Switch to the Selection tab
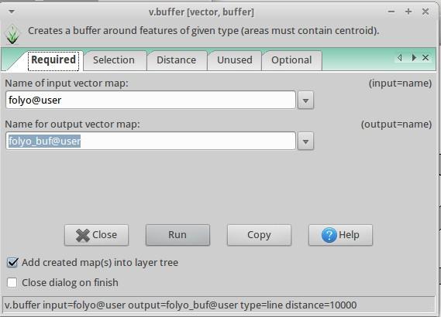Screen dimensions: 441x317 pos(114,60)
